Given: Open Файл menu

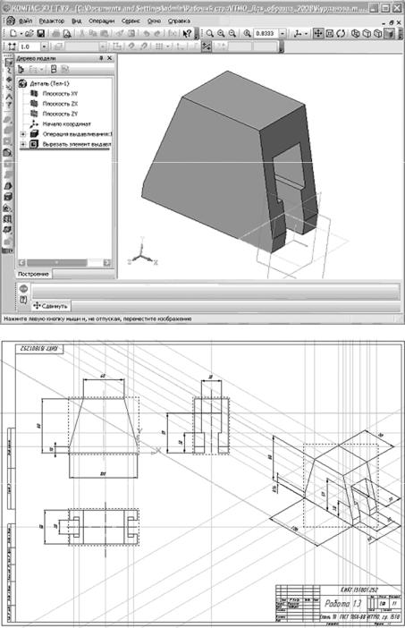Looking at the screenshot, I should [x=26, y=21].
